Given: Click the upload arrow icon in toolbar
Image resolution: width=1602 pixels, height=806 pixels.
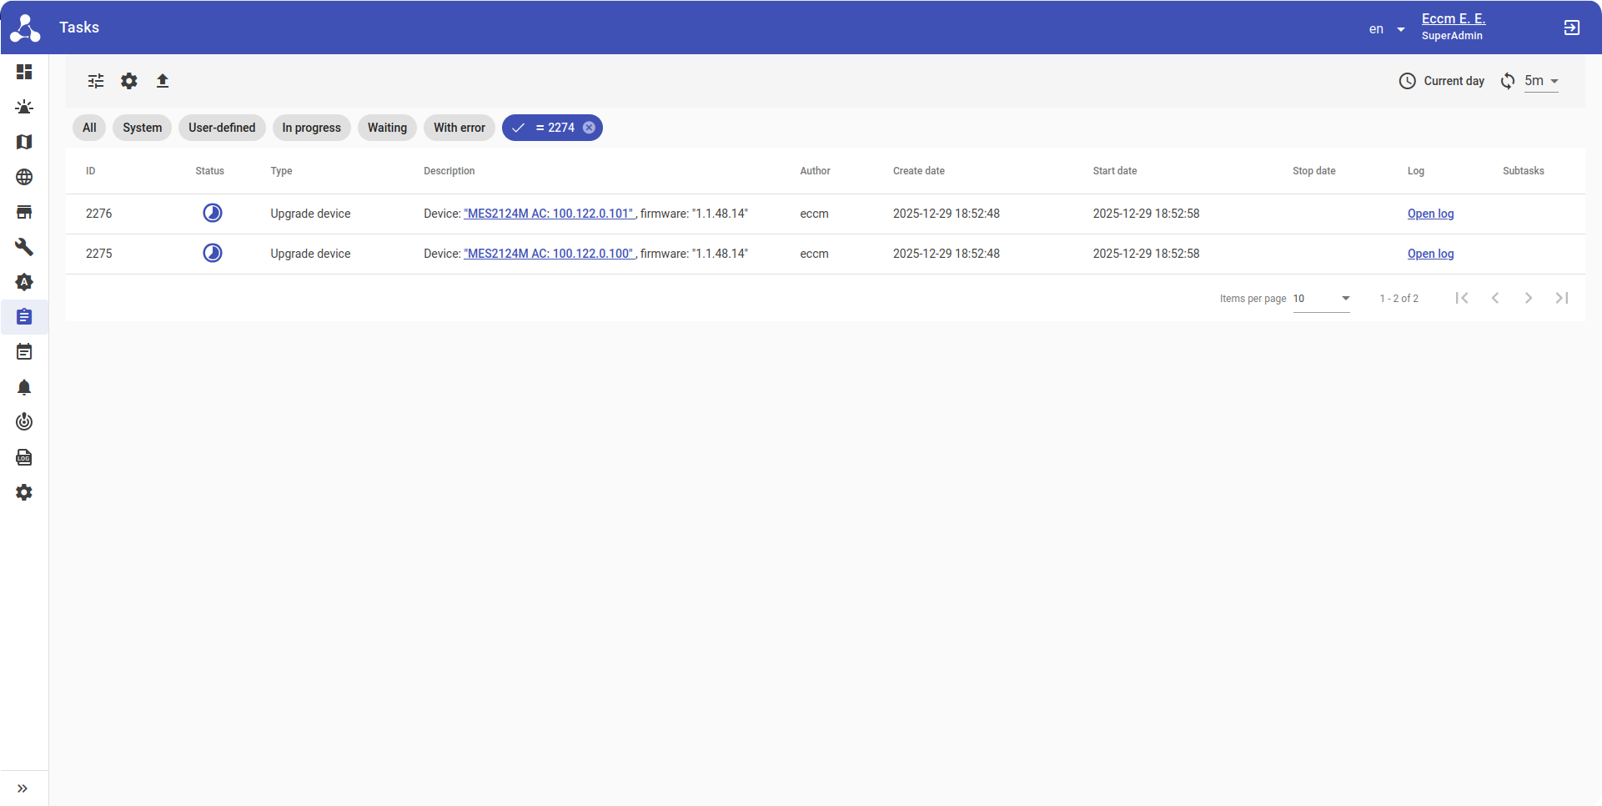Looking at the screenshot, I should 163,81.
